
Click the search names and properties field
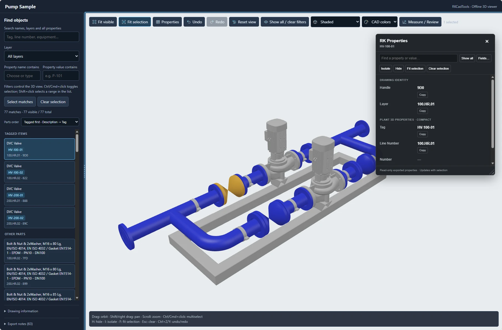click(42, 37)
